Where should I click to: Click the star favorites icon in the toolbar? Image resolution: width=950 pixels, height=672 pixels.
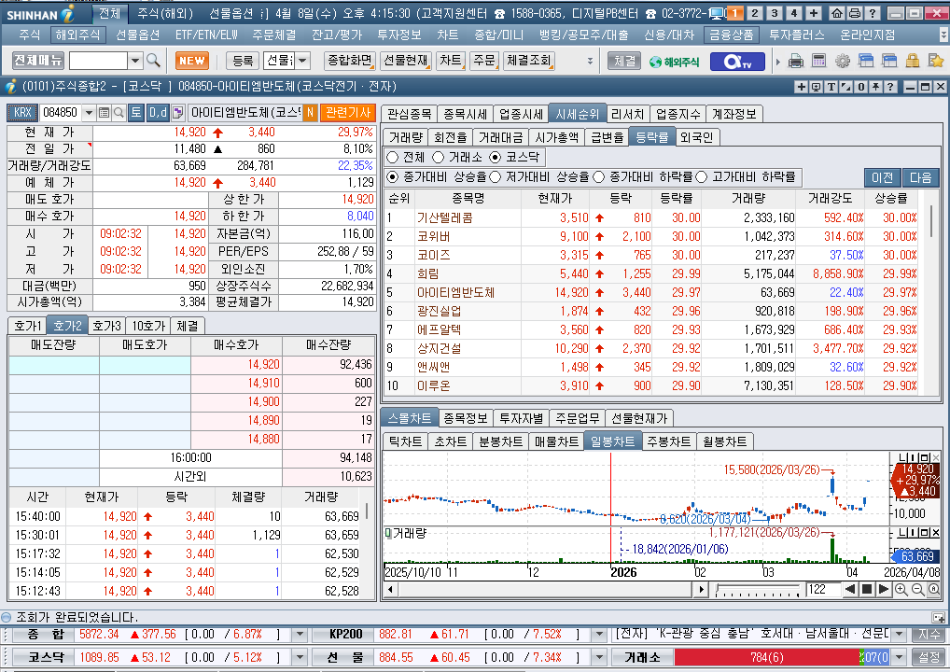(x=936, y=61)
